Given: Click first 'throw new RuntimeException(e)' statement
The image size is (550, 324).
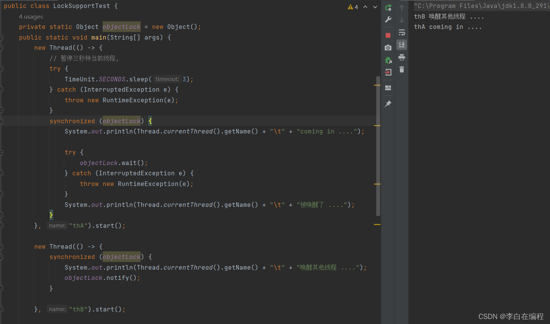Looking at the screenshot, I should point(121,100).
